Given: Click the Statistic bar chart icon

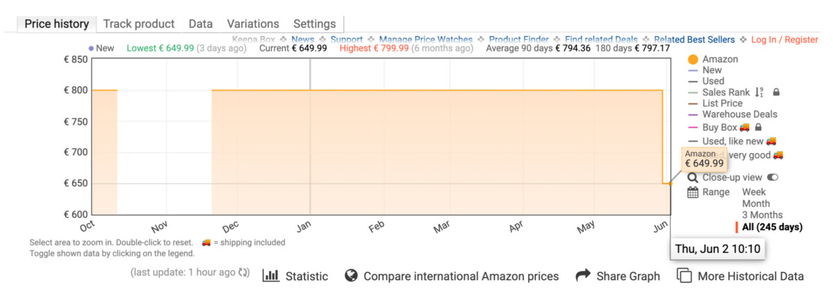Looking at the screenshot, I should click(x=271, y=275).
